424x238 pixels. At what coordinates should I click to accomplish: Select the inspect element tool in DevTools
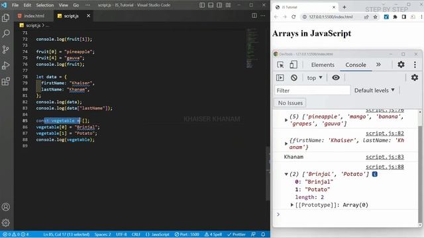click(280, 65)
